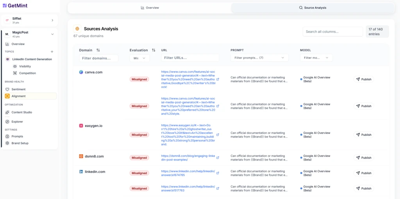Publish the easygen.io row
400x199 pixels.
tap(364, 135)
